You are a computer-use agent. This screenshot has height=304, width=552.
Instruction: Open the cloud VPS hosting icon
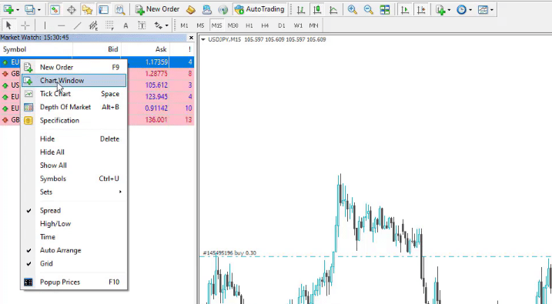point(206,9)
